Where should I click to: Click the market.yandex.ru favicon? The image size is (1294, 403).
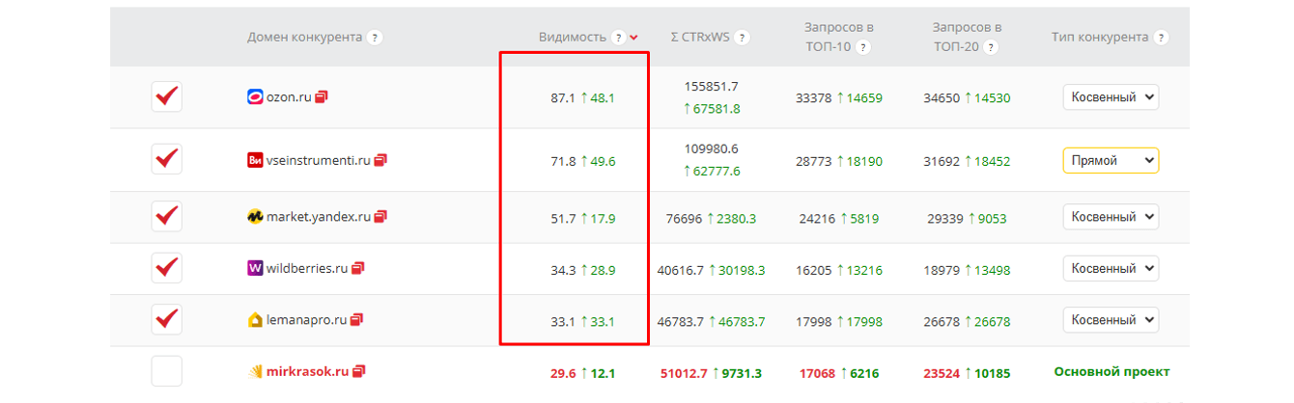255,217
